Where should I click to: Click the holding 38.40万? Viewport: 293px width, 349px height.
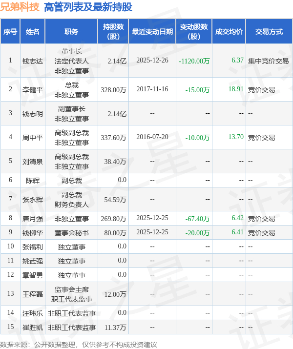point(115,162)
